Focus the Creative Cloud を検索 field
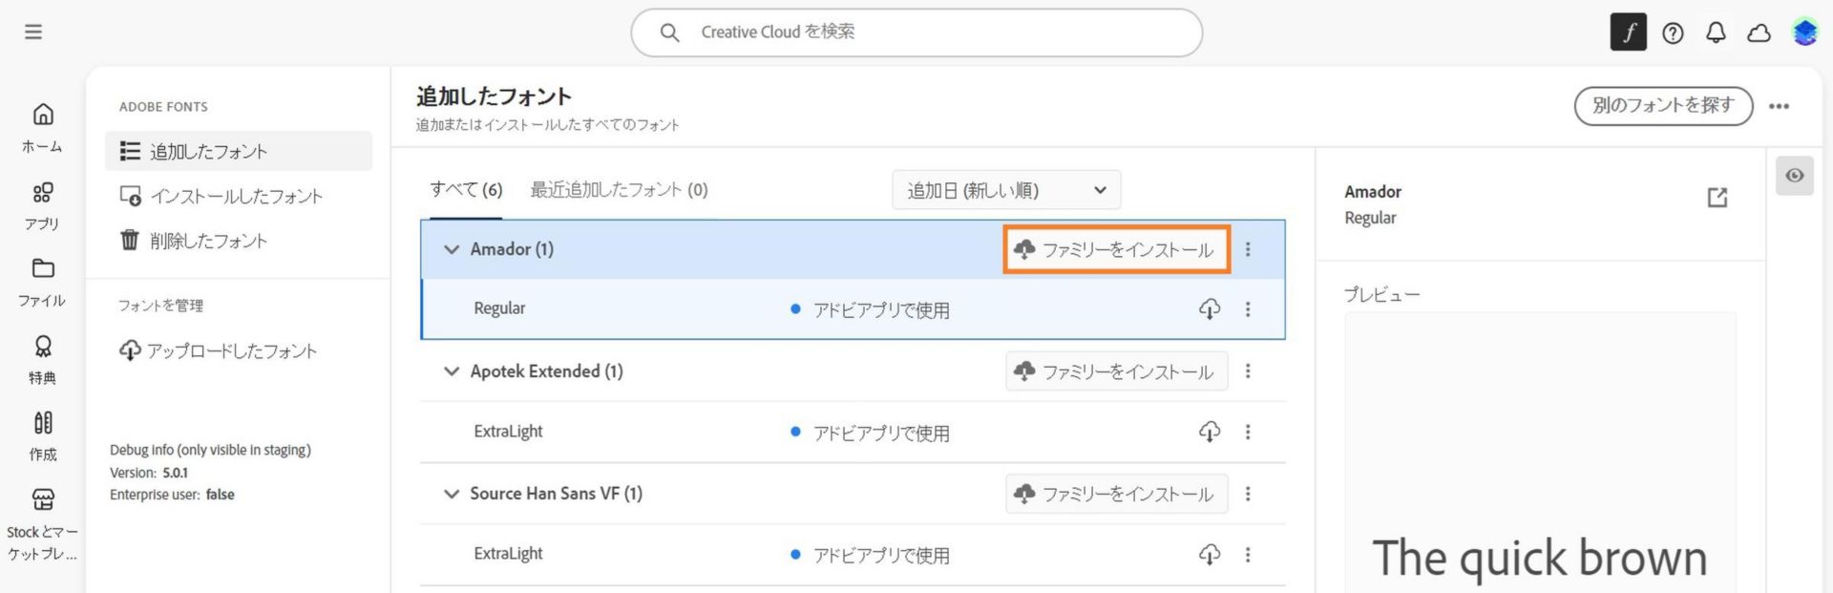 click(916, 32)
